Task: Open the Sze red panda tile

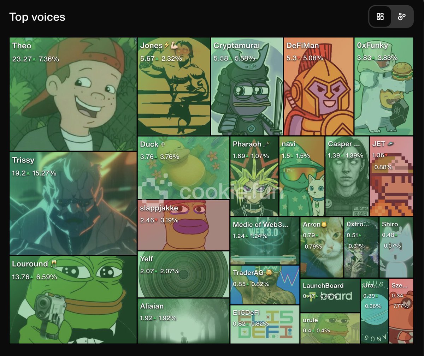Action: (x=401, y=311)
